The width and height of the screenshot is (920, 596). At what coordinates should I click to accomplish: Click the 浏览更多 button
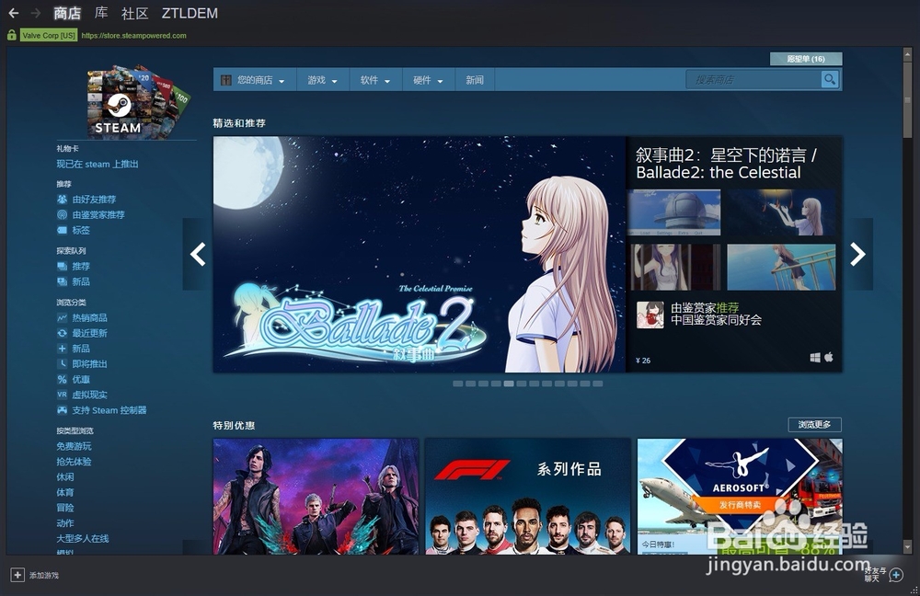pyautogui.click(x=814, y=424)
